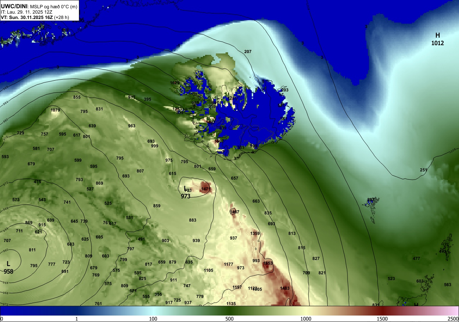Click the freezing level value 475
459x322 pixels.
(37, 182)
